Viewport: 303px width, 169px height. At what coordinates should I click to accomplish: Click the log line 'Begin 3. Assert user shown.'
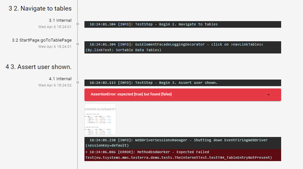coord(183,83)
